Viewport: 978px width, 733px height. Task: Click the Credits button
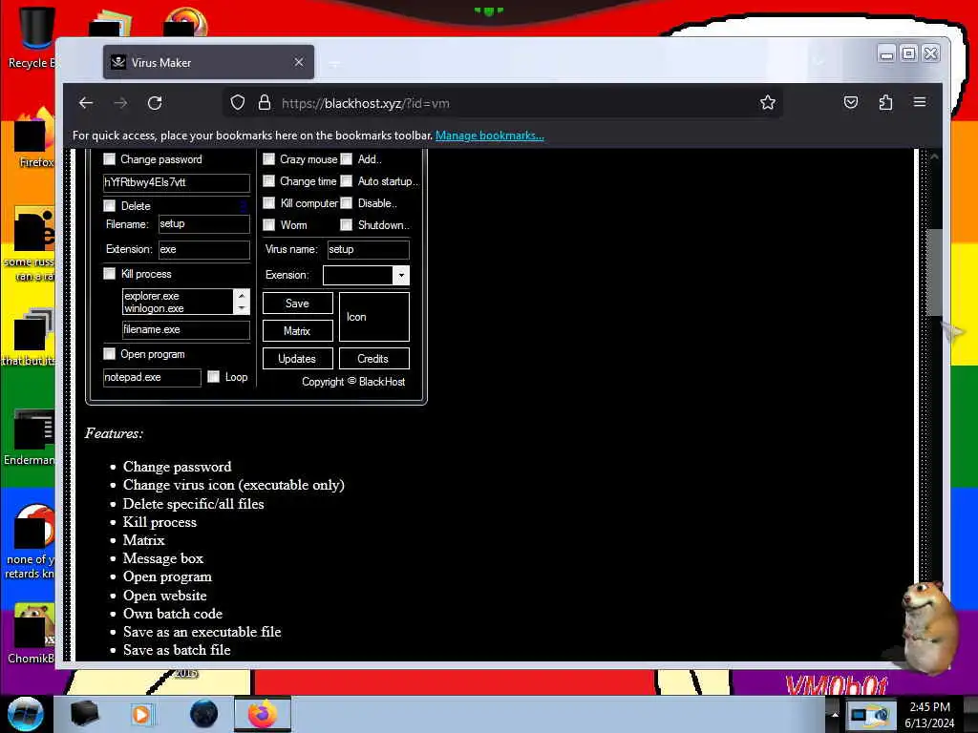374,359
